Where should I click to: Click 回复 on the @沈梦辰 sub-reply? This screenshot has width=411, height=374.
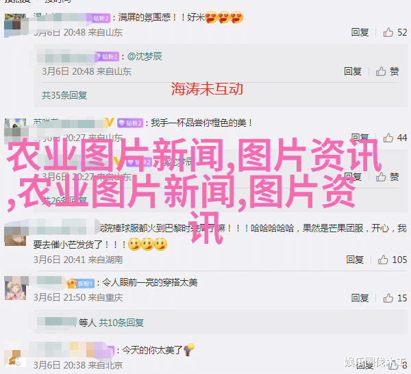353,71
